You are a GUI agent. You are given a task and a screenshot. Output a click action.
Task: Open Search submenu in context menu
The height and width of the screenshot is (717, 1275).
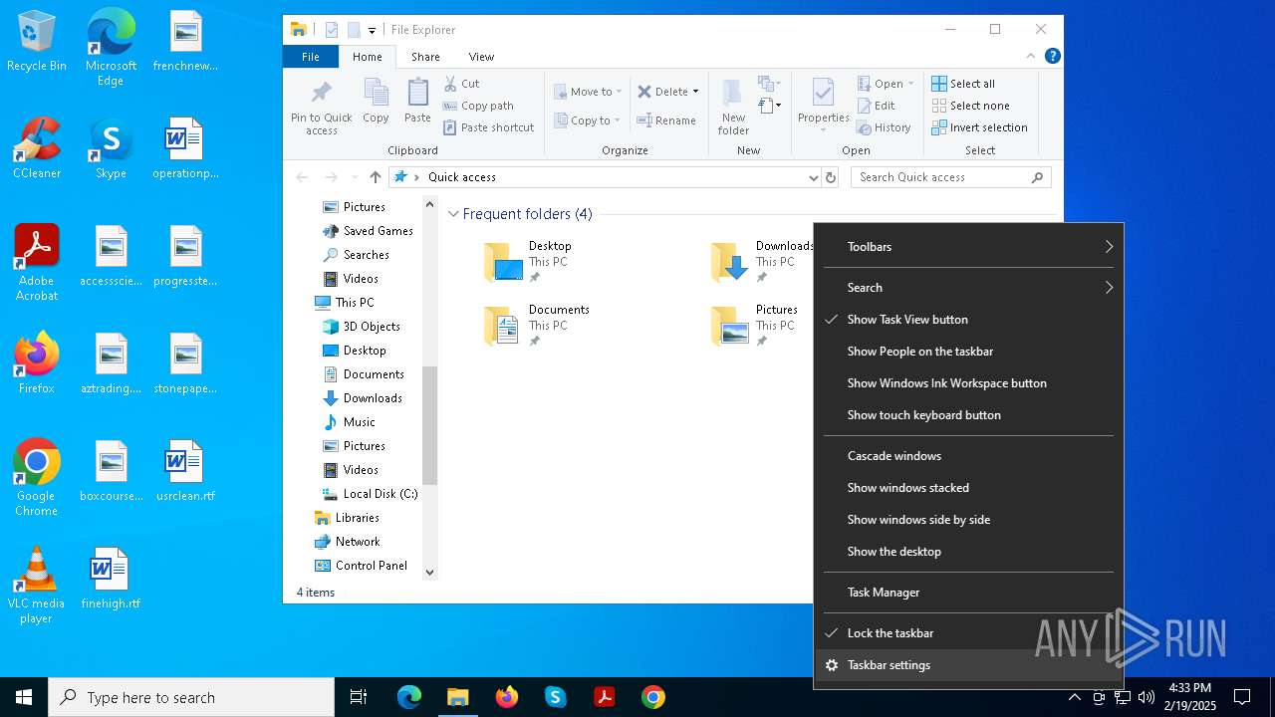point(968,288)
